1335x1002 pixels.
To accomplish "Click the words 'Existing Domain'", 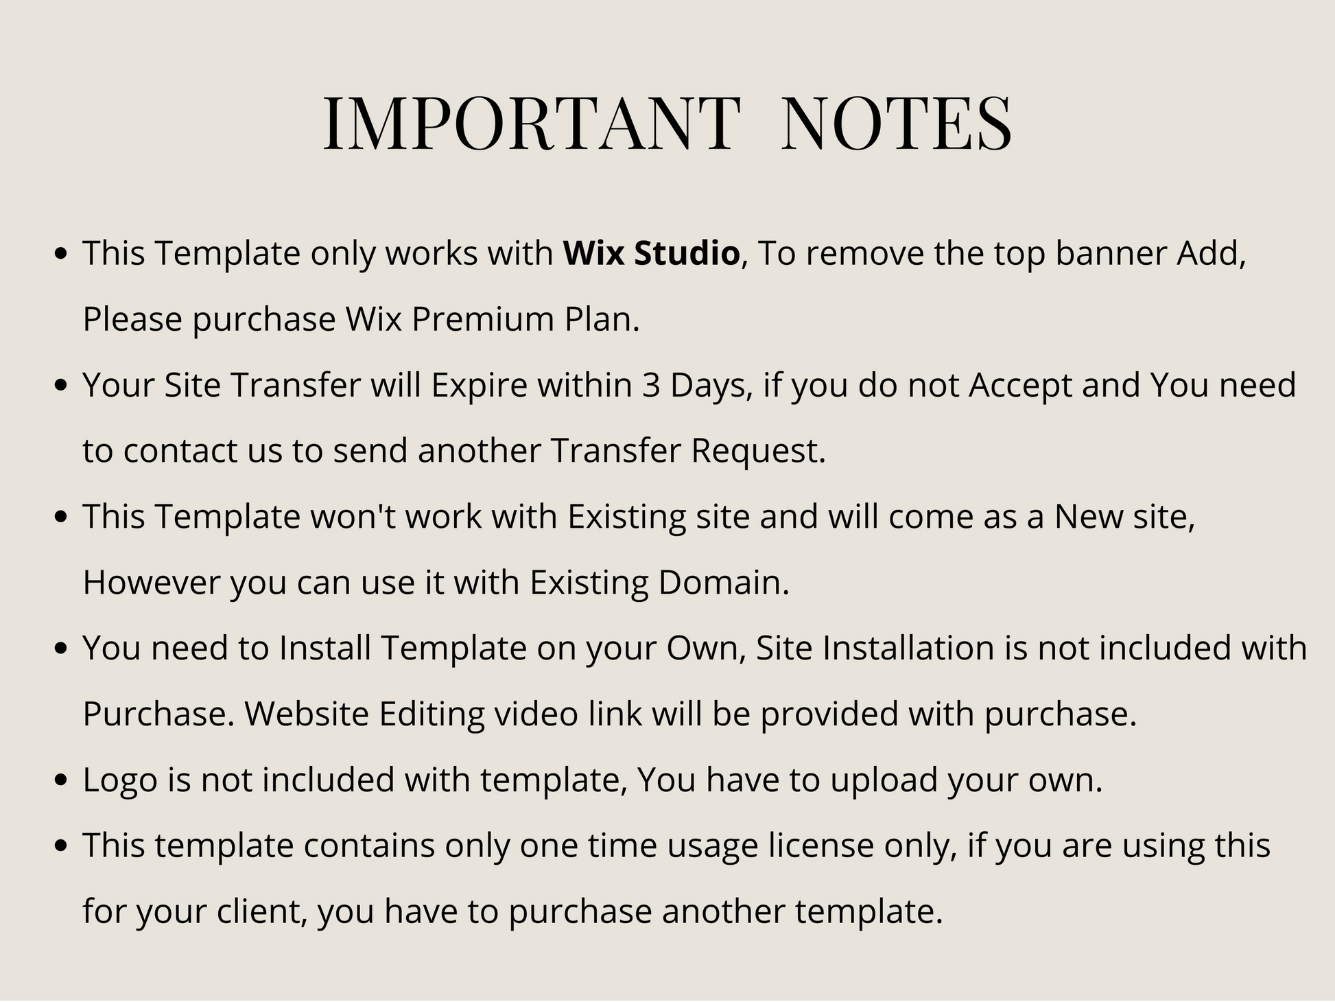I will pos(659,583).
